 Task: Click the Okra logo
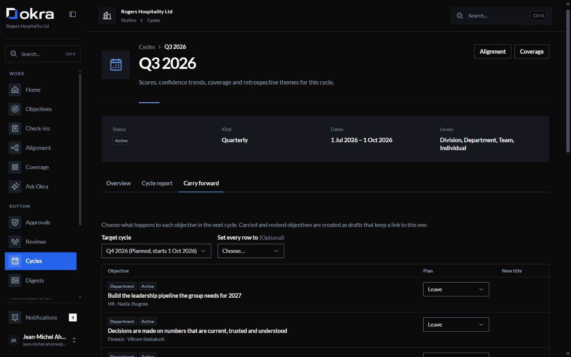[30, 14]
